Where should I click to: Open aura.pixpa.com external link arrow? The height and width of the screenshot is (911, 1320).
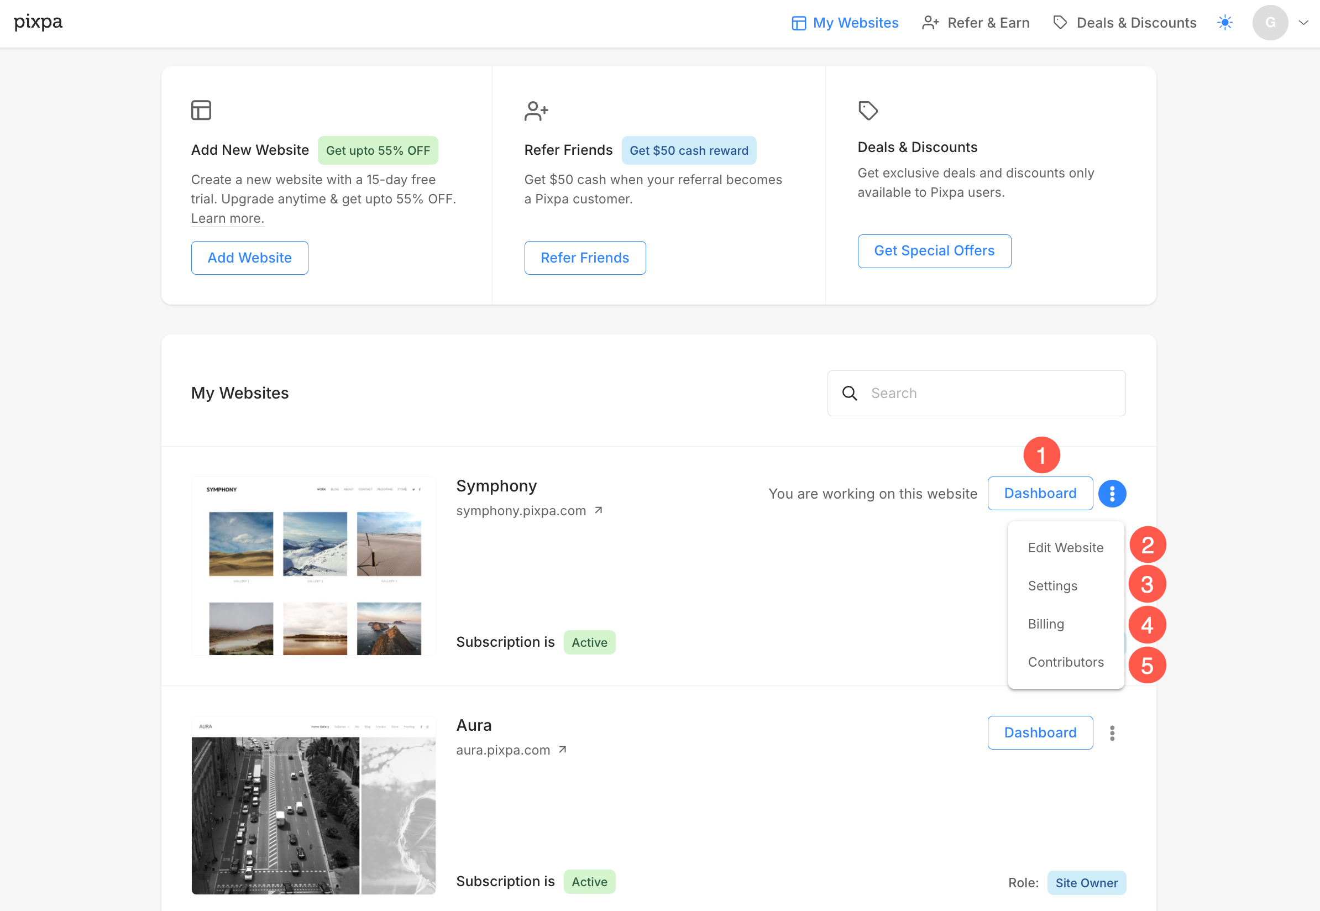(x=563, y=750)
